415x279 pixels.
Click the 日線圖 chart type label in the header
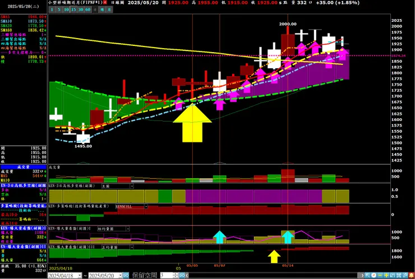coord(117,3)
